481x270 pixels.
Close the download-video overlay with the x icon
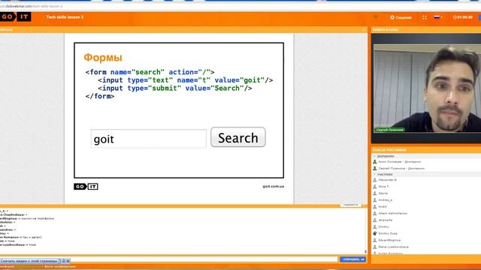[68, 261]
